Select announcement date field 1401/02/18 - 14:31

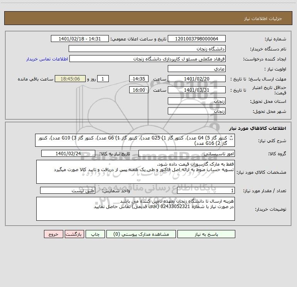coord(80,39)
